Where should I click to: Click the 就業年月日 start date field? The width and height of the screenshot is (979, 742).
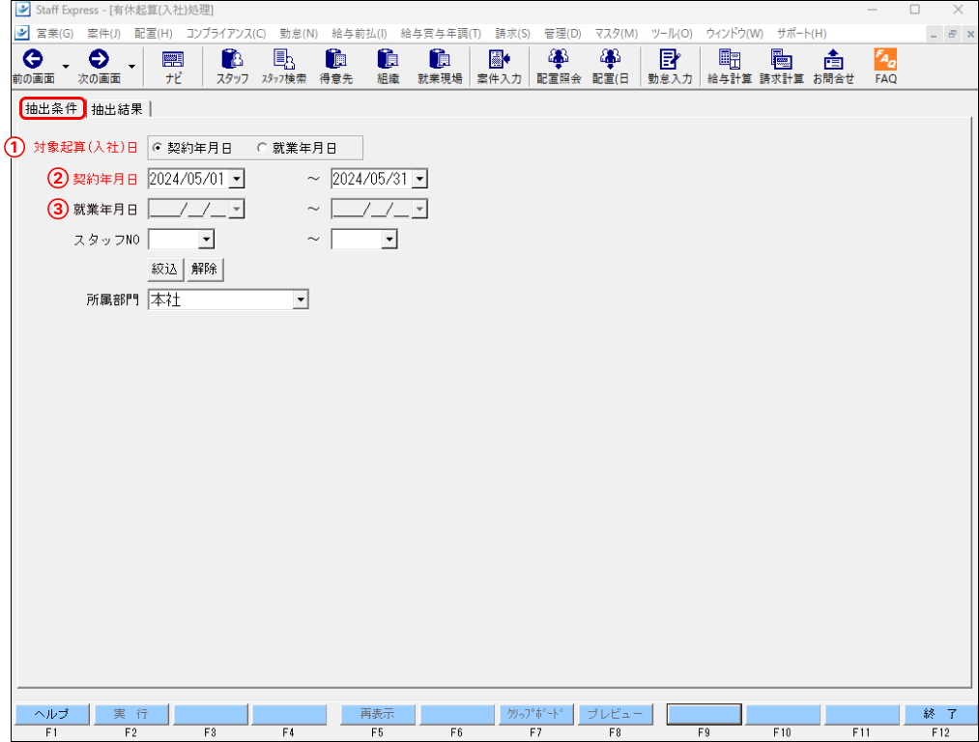[189, 209]
